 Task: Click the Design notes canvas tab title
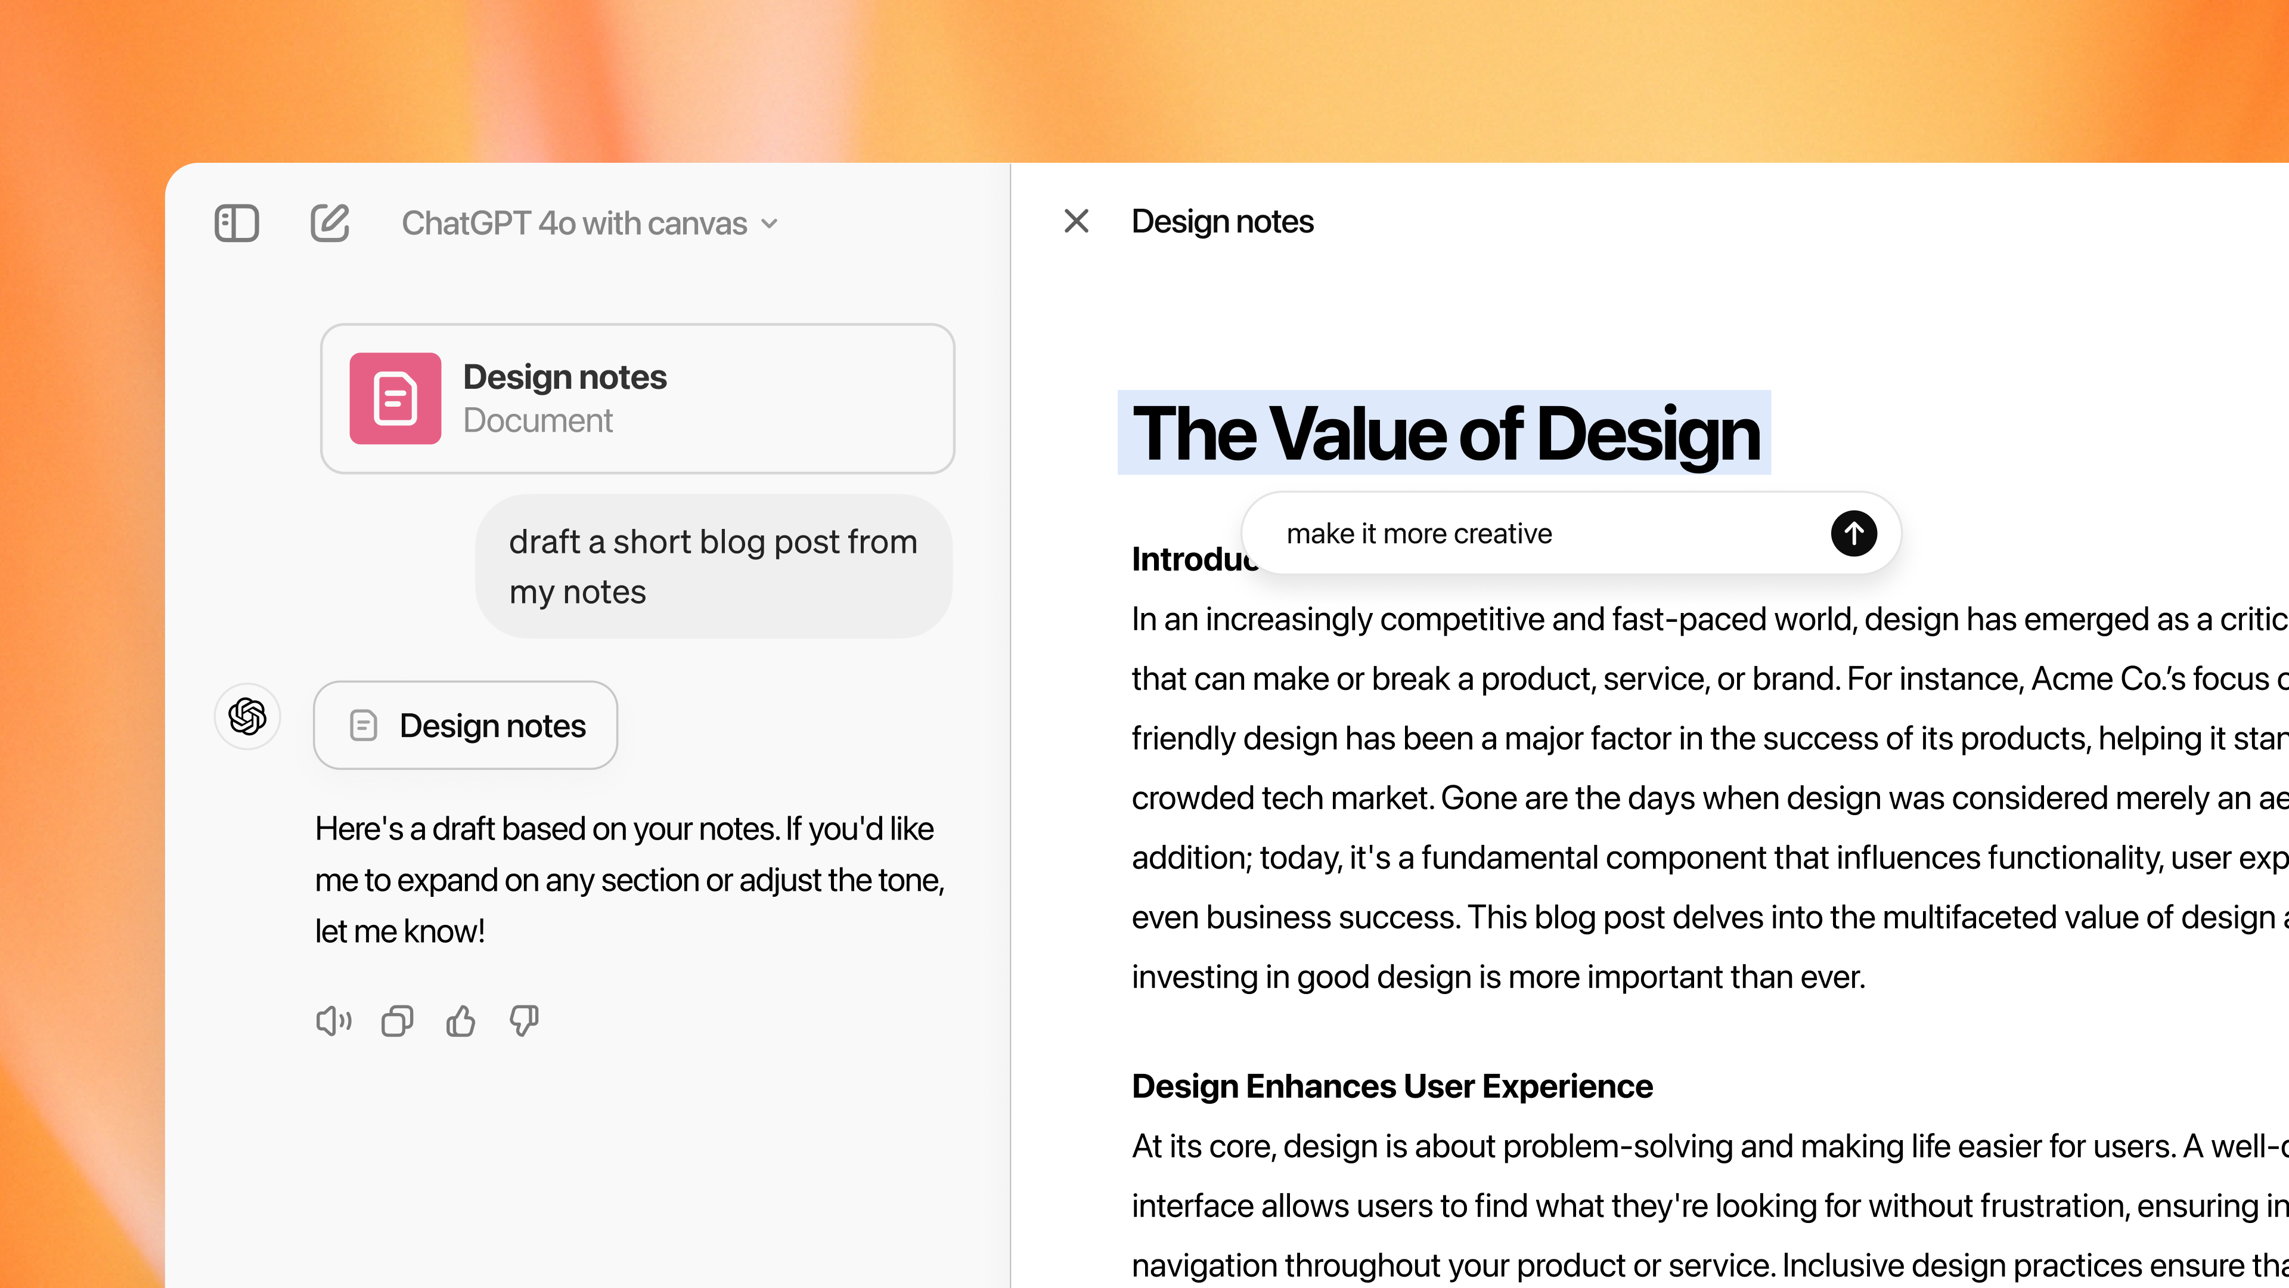click(x=1223, y=220)
